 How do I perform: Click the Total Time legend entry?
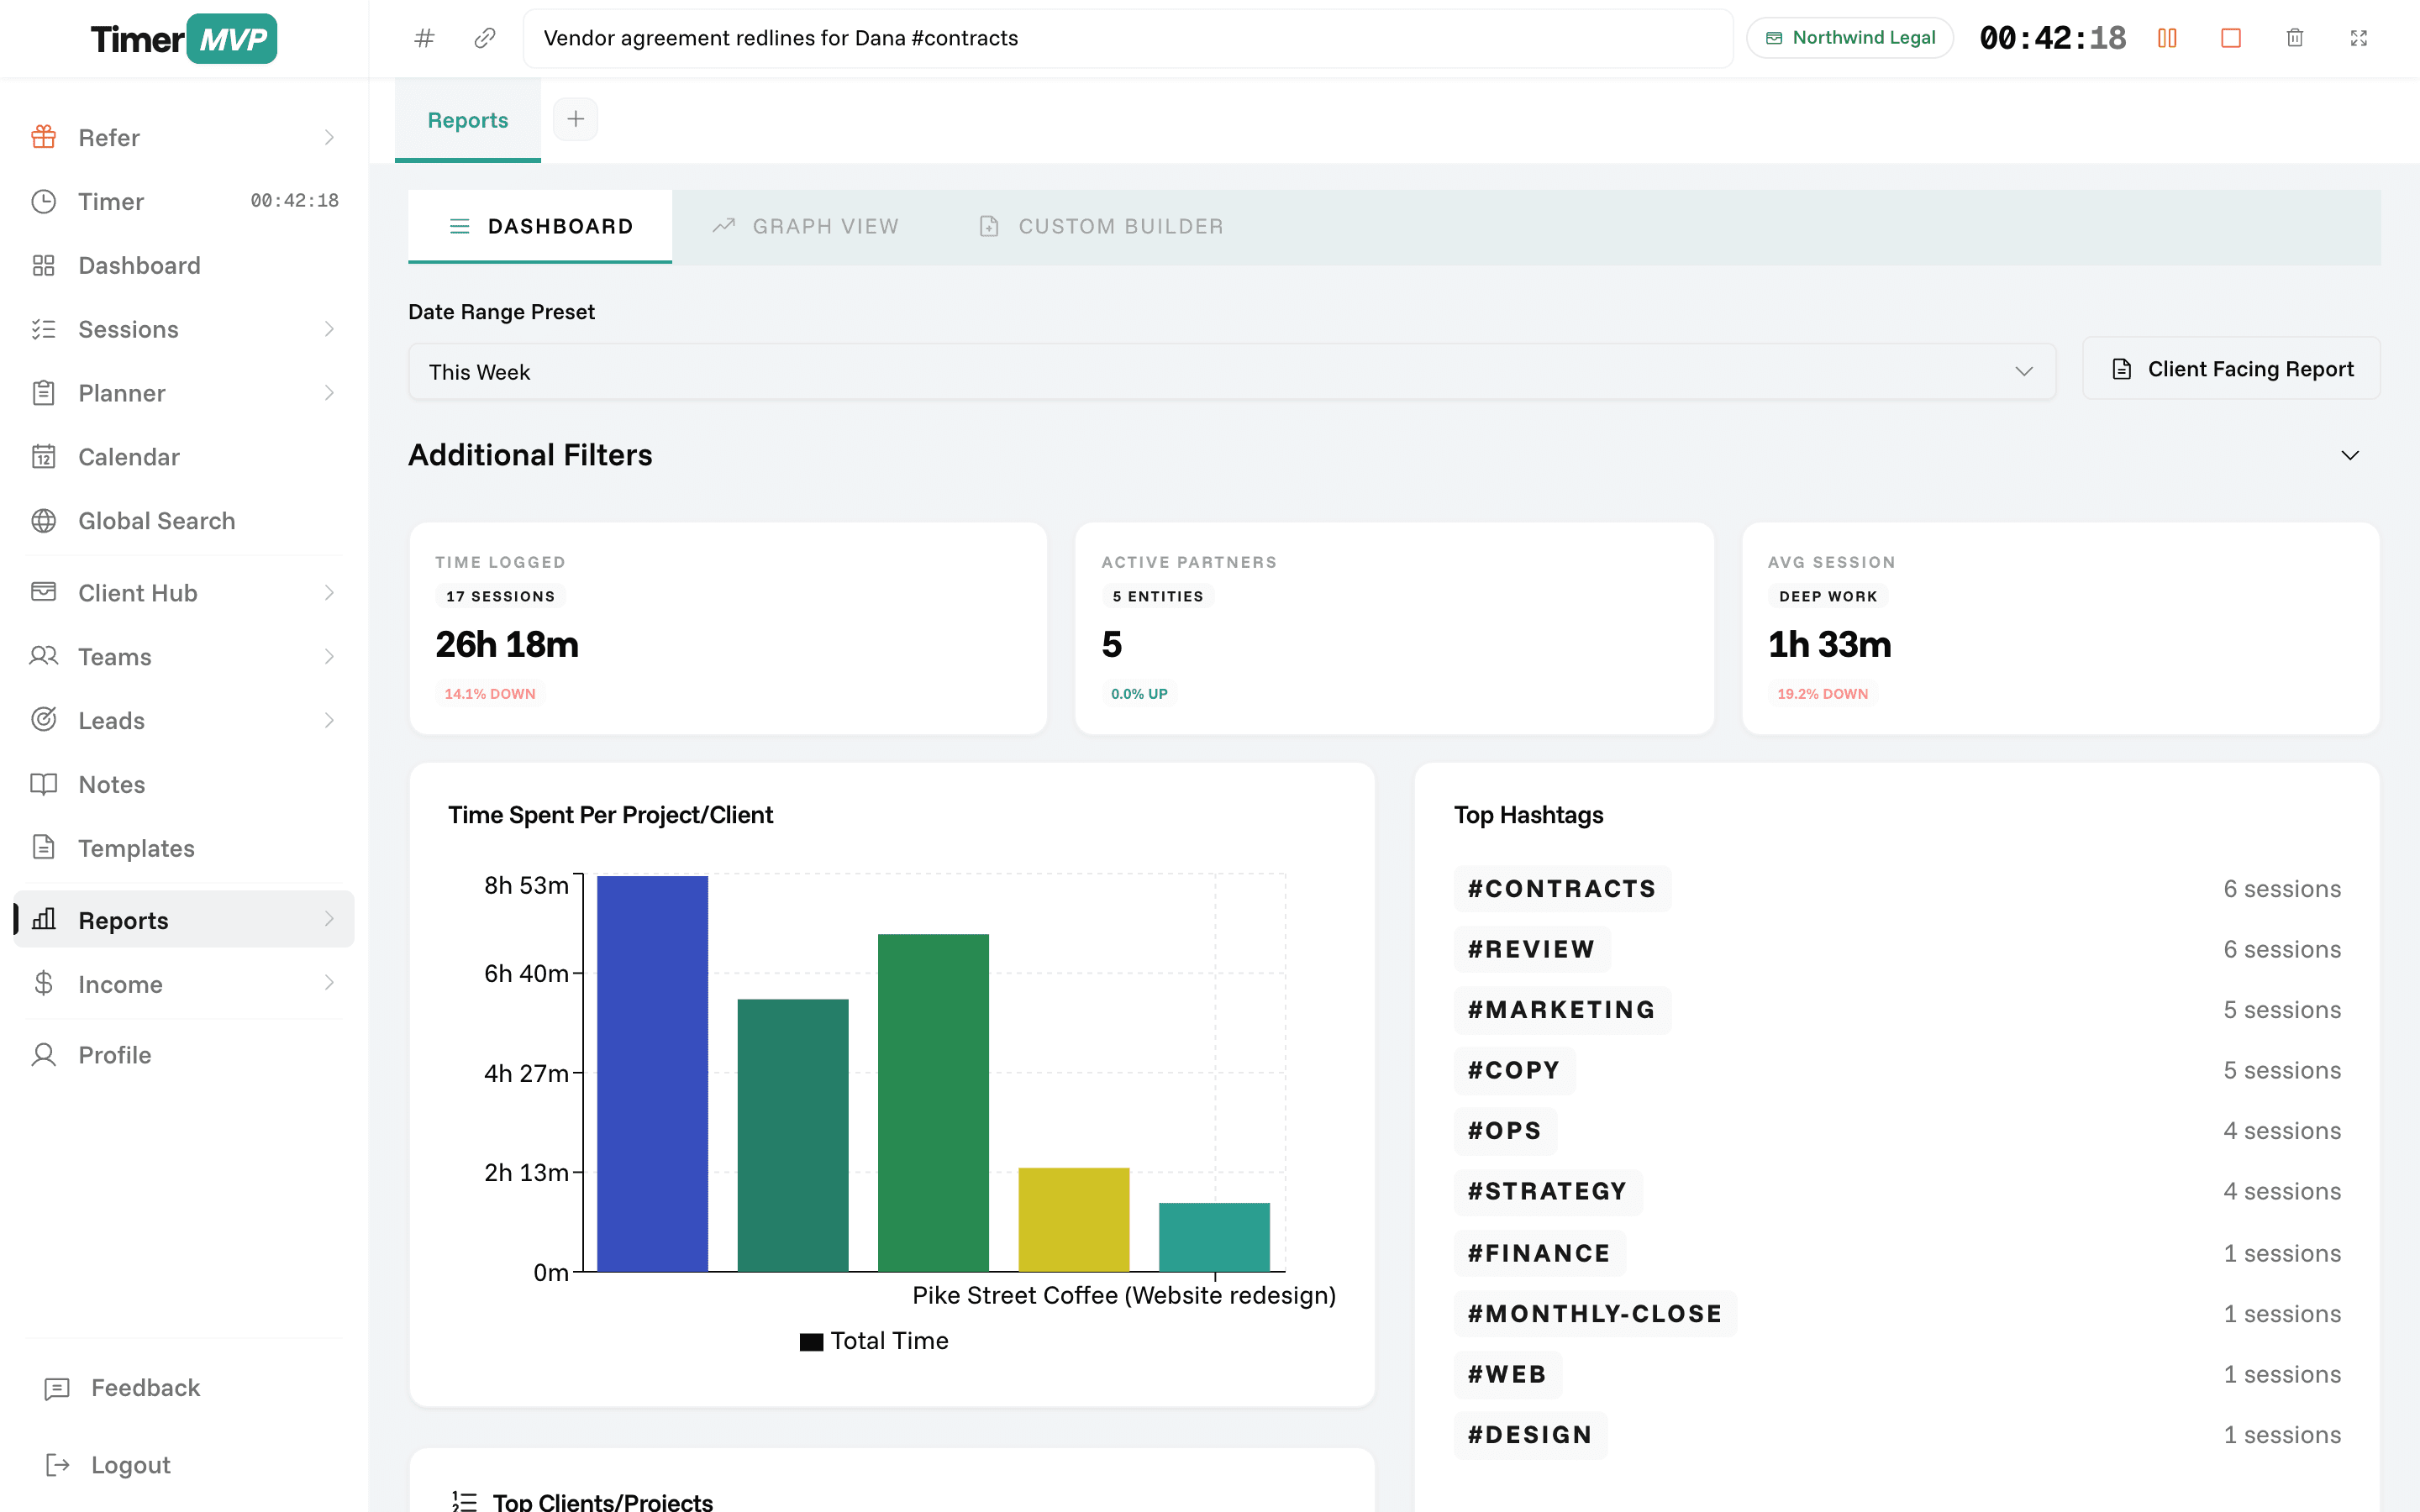[874, 1341]
